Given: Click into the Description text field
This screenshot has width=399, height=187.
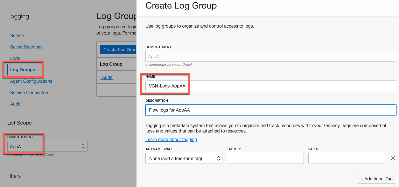Looking at the screenshot, I should pyautogui.click(x=270, y=110).
